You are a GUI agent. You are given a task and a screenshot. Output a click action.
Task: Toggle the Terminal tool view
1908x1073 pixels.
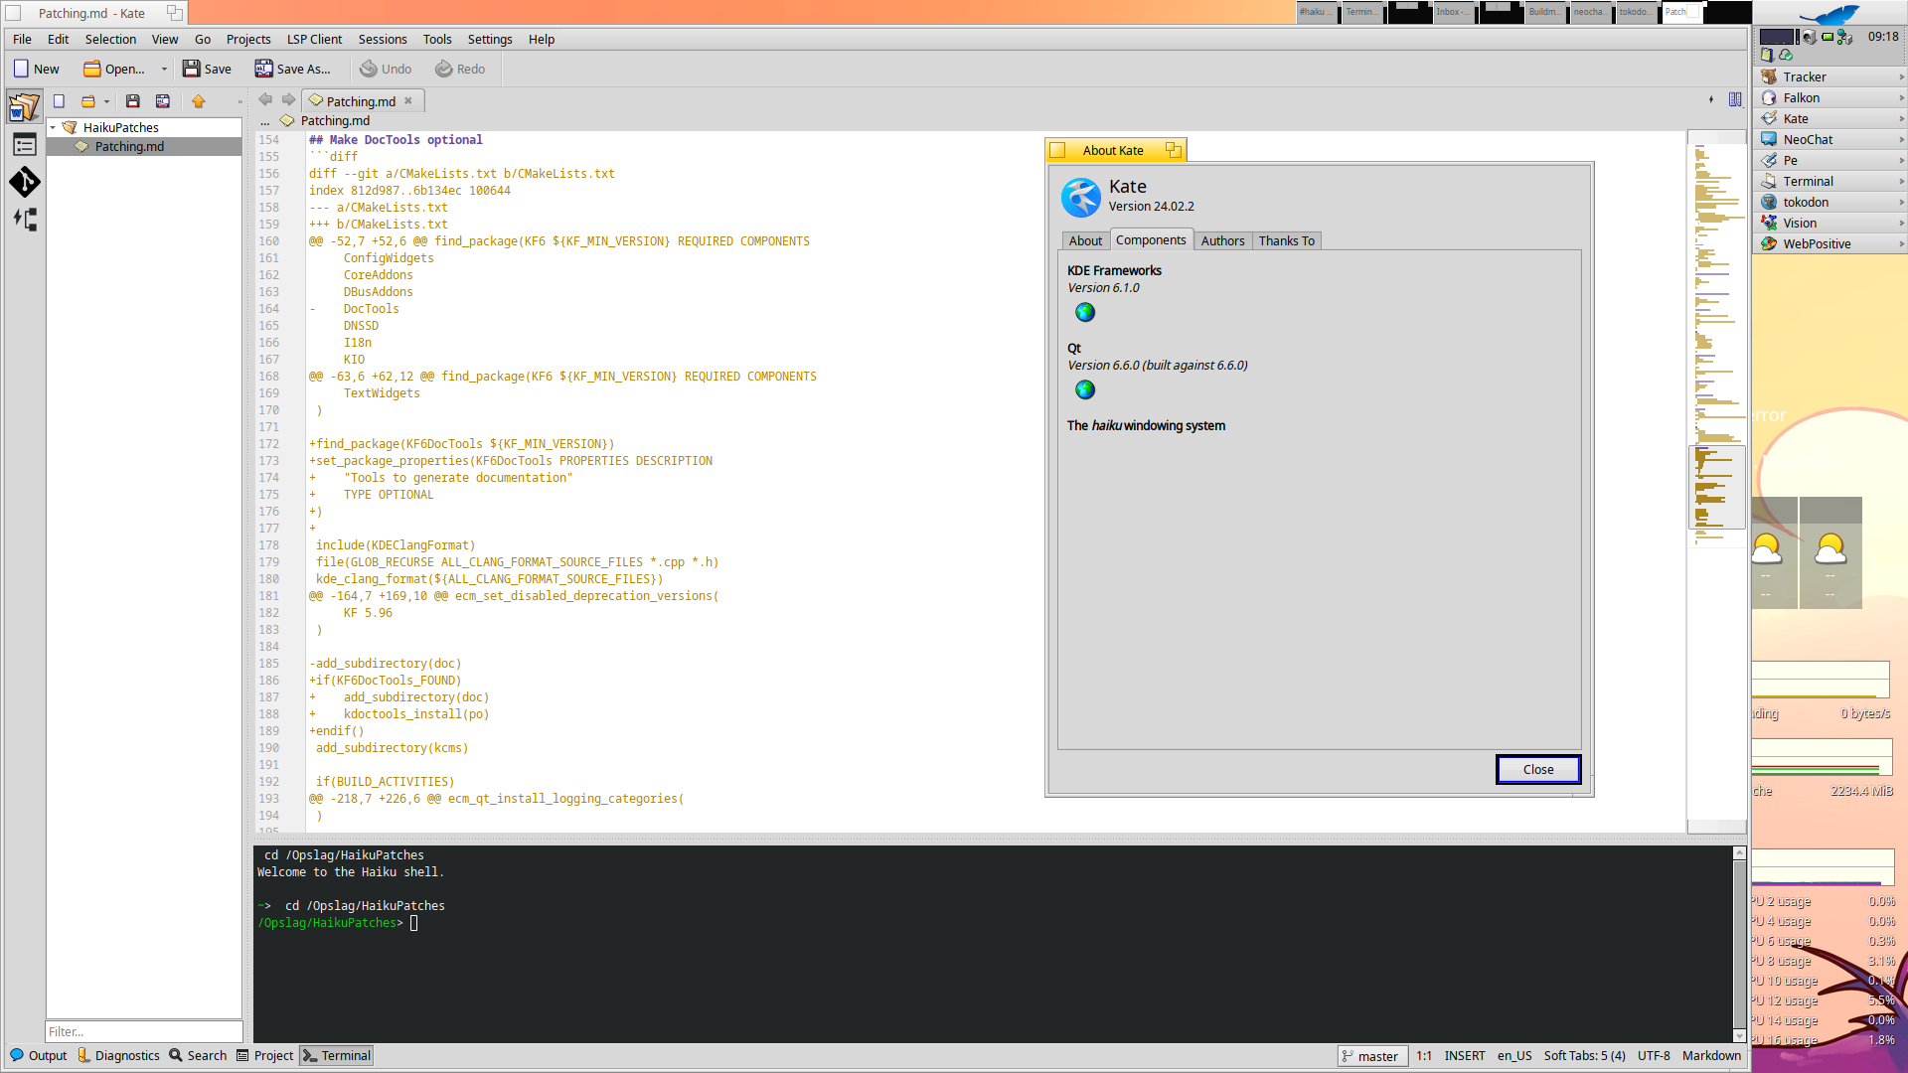337,1055
